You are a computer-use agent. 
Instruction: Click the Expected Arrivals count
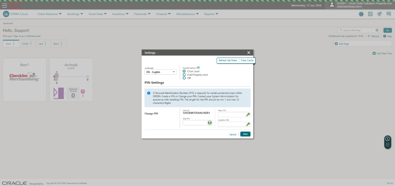point(73,95)
